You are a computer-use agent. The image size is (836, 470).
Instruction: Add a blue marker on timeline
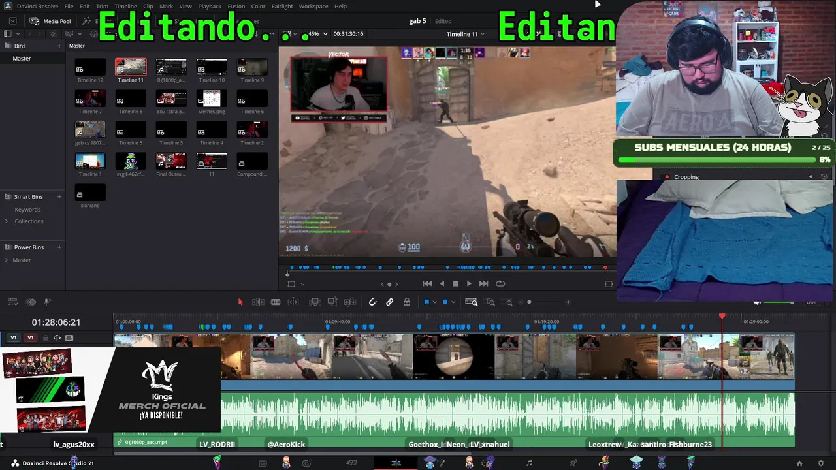445,302
